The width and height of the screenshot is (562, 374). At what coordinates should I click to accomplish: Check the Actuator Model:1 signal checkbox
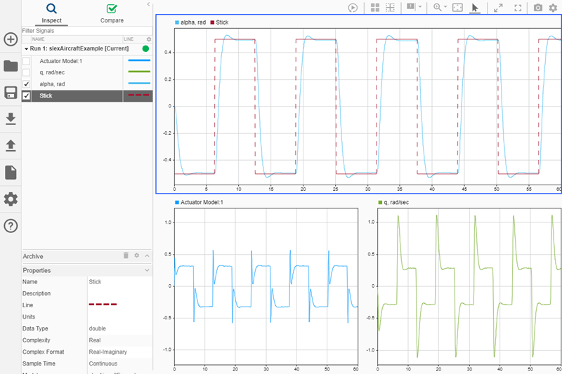pyautogui.click(x=27, y=61)
